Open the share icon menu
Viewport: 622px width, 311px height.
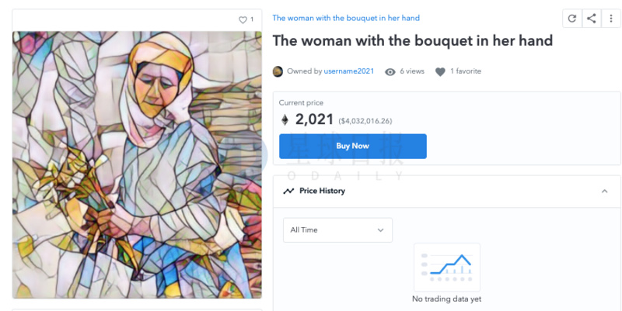(592, 19)
